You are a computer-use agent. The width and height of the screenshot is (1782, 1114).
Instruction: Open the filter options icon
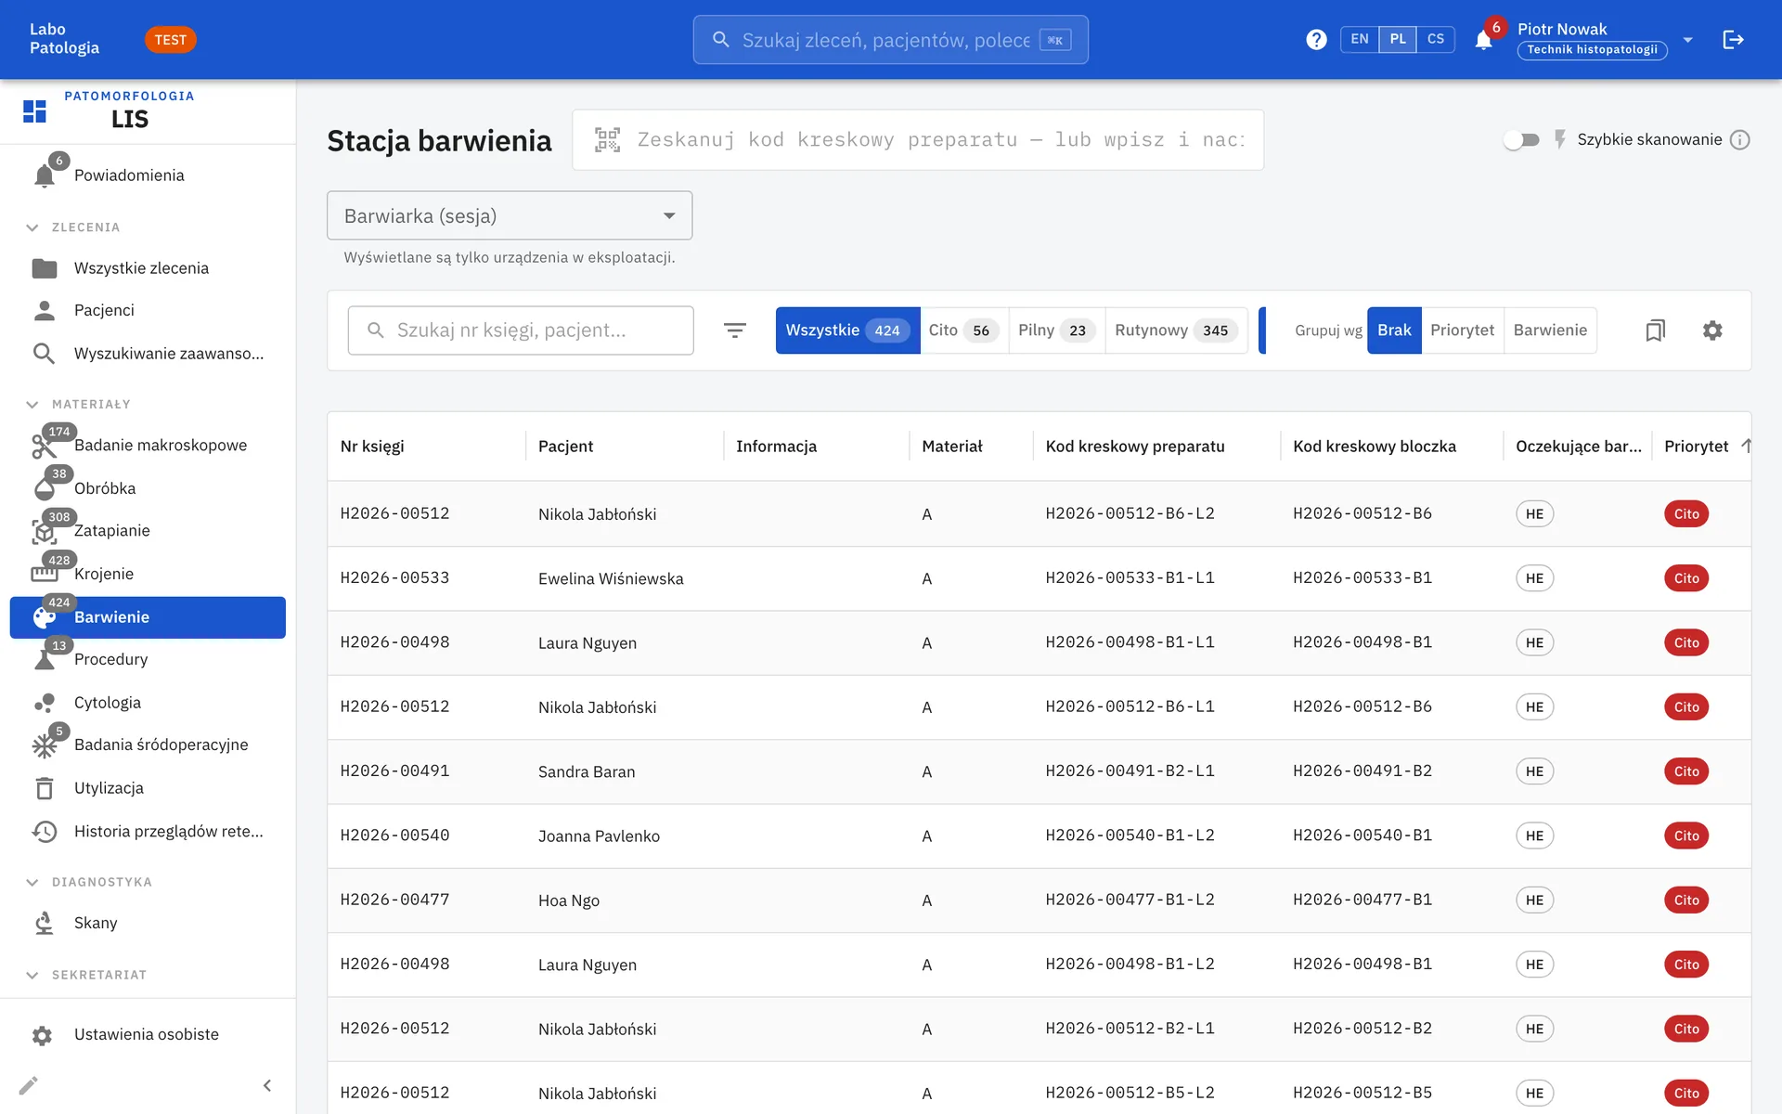click(x=734, y=330)
